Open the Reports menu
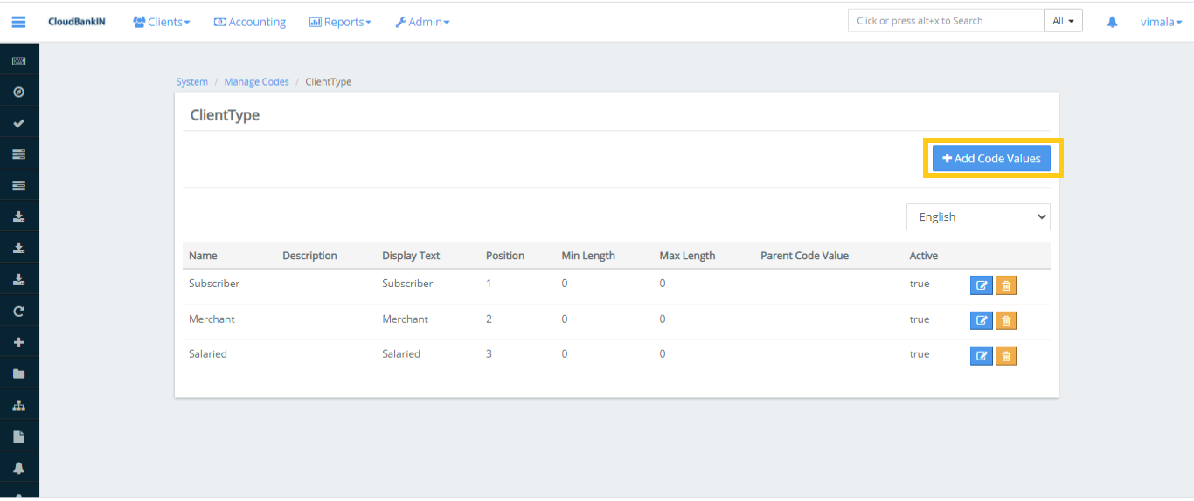Screen dimensions: 1194x501 [x=340, y=22]
